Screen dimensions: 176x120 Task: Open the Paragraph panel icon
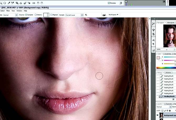(153, 44)
